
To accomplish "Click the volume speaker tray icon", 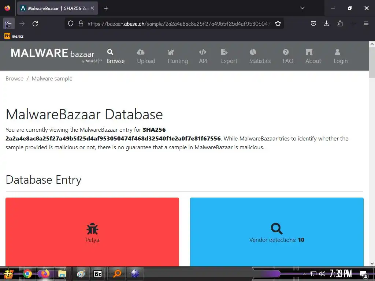I will pyautogui.click(x=322, y=274).
